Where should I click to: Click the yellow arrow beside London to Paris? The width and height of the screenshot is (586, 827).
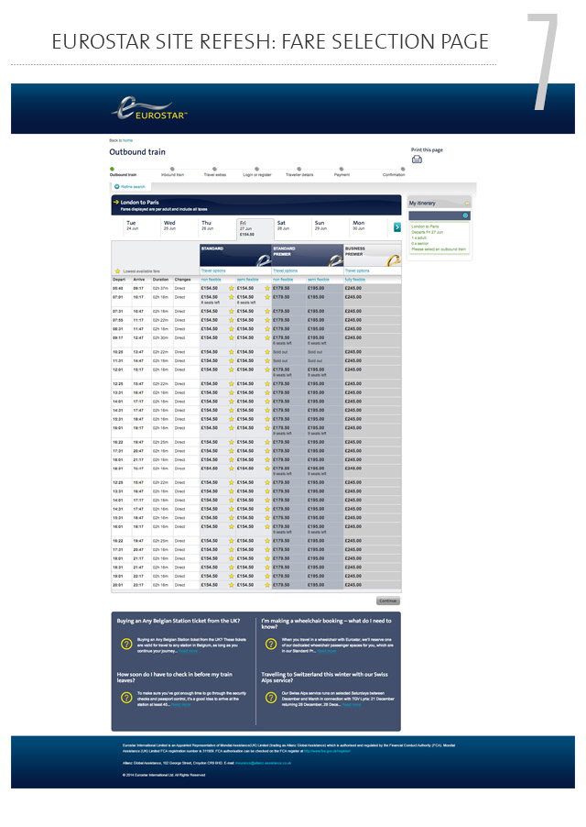pos(116,202)
